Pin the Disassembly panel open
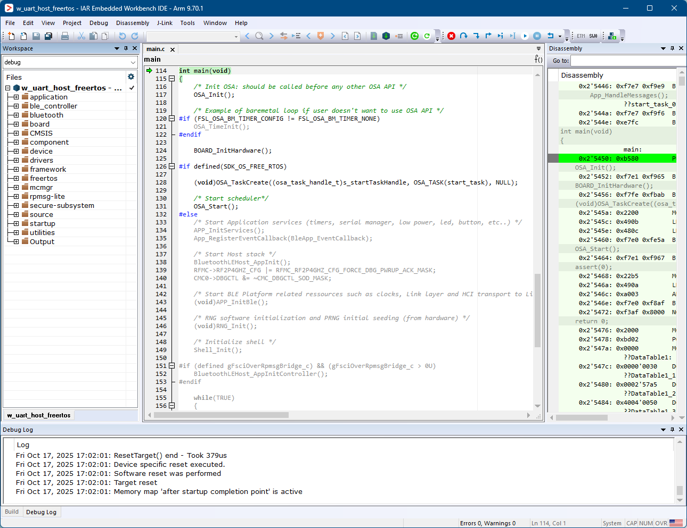The width and height of the screenshot is (687, 528). click(672, 48)
